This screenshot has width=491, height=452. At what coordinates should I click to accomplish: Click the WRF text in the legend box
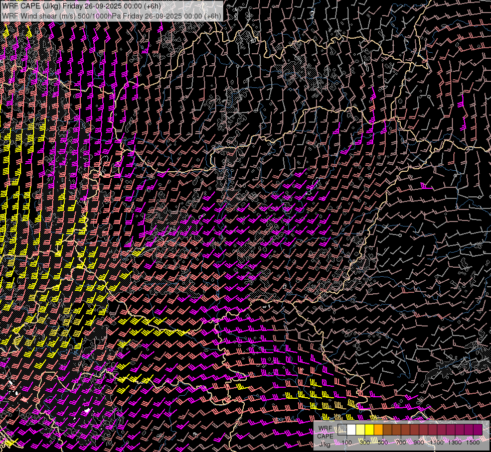pyautogui.click(x=325, y=428)
